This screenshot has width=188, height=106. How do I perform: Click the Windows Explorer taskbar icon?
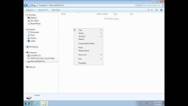pos(44,103)
